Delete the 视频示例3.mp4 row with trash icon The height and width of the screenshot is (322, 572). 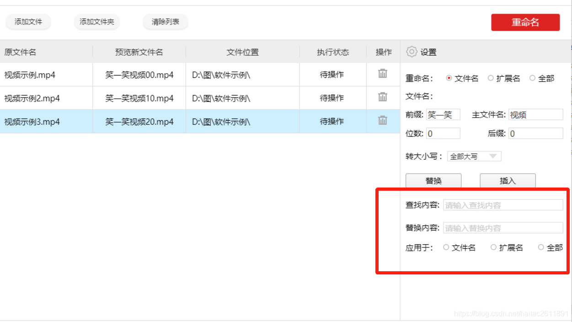383,120
